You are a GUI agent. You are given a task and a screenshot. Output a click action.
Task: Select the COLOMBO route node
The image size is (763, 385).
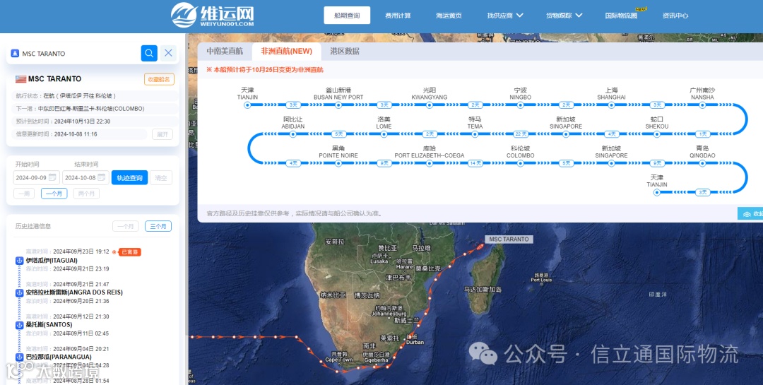point(520,164)
